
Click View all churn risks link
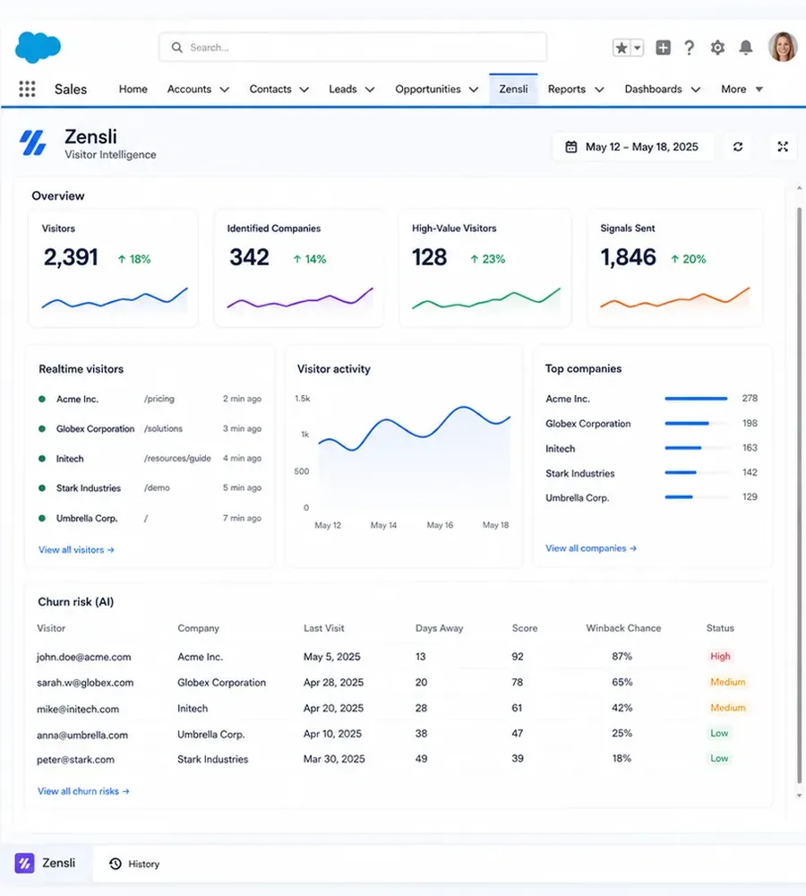coord(83,791)
